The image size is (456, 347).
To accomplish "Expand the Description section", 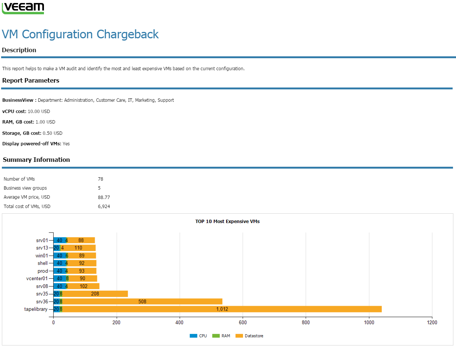I will tap(19, 50).
